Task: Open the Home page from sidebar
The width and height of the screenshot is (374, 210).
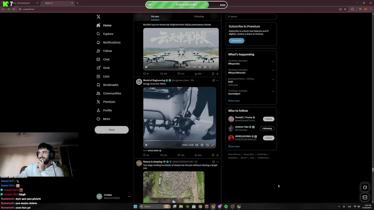Action: 104,25
